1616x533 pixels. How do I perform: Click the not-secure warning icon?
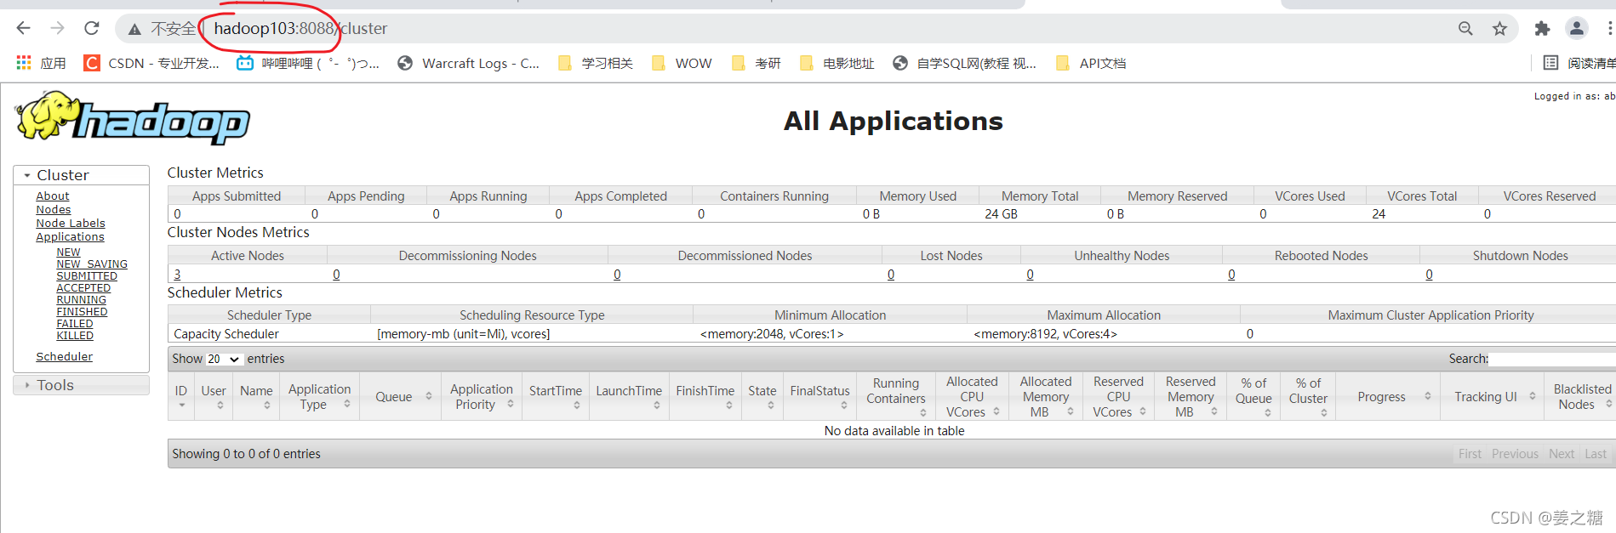[134, 29]
